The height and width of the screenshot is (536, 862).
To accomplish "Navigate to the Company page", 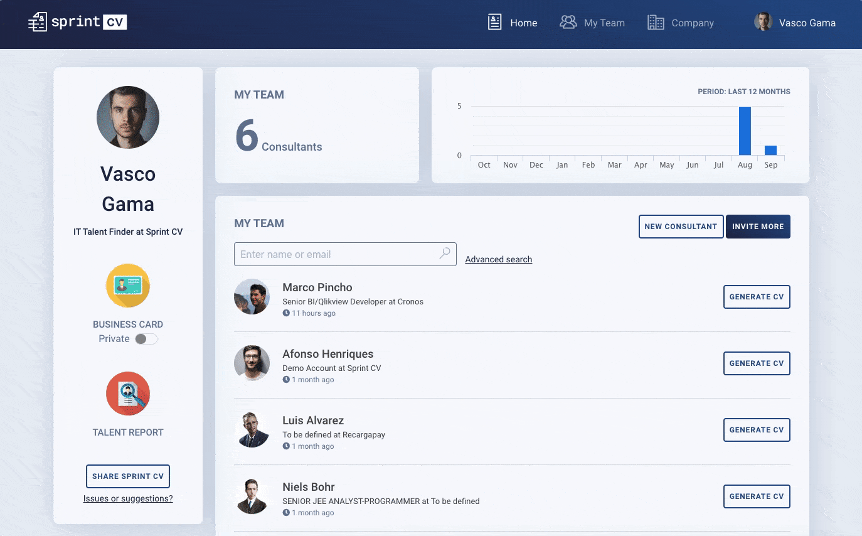I will pyautogui.click(x=692, y=23).
